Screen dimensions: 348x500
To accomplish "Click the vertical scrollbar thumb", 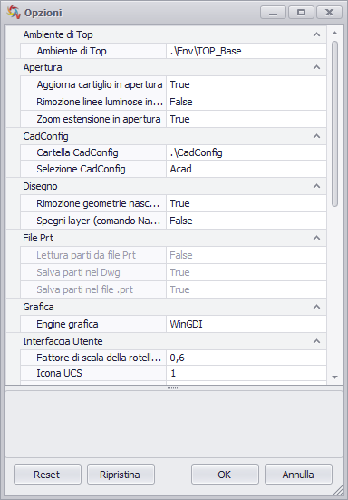I will pyautogui.click(x=334, y=123).
